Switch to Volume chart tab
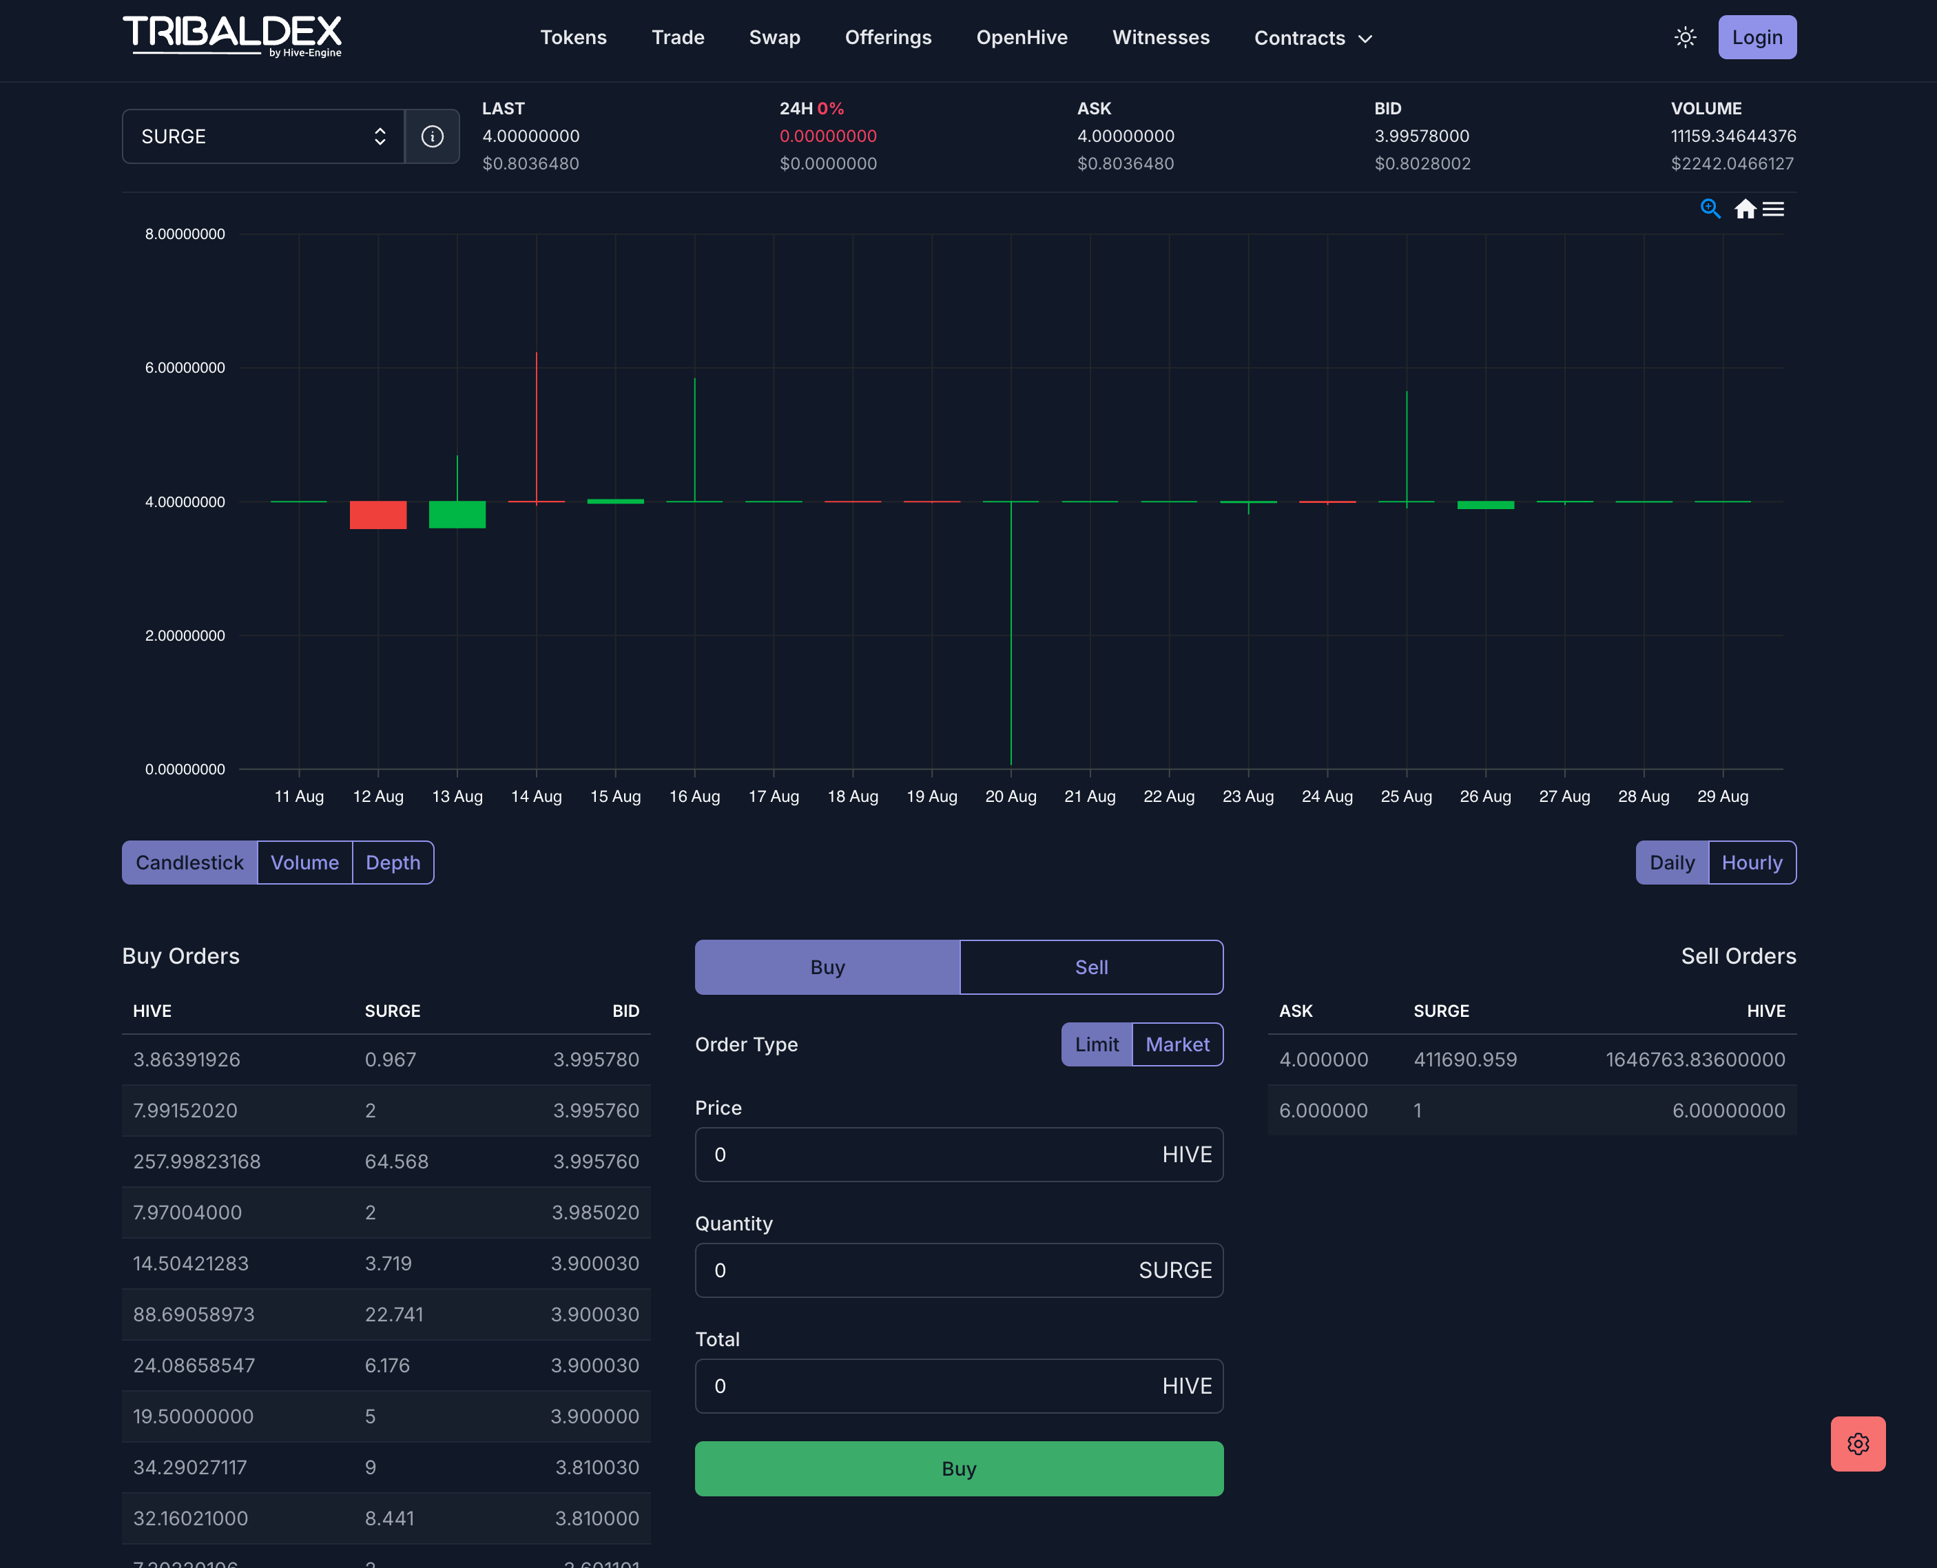1937x1568 pixels. [x=304, y=863]
